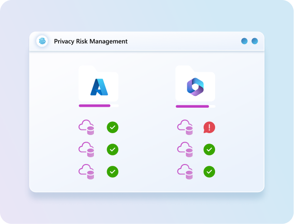
Task: Select the first cloud database icon under Microsoft 365
Action: (x=185, y=127)
